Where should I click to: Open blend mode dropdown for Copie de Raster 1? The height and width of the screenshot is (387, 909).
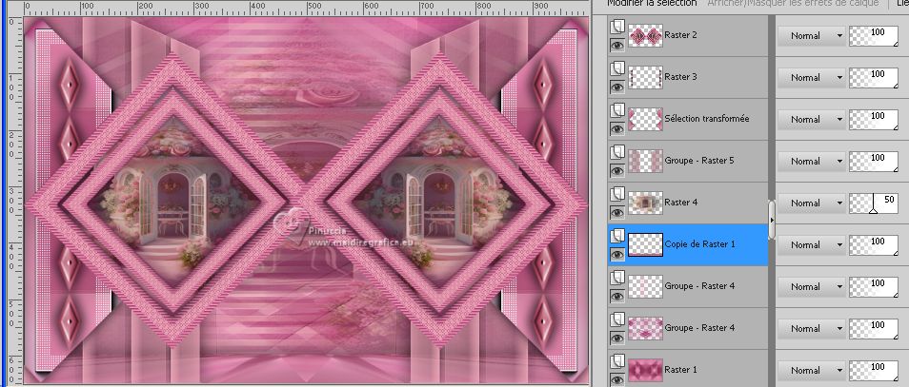point(811,244)
